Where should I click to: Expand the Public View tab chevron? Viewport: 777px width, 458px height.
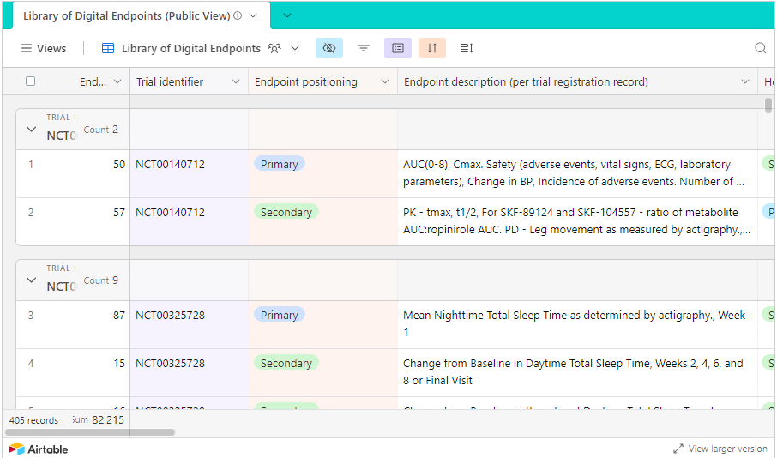pos(253,15)
